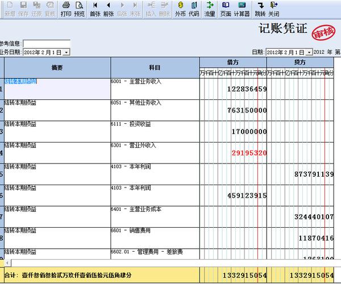Click the 跳转 (jump to) icon
The width and height of the screenshot is (341, 284).
[x=260, y=9]
